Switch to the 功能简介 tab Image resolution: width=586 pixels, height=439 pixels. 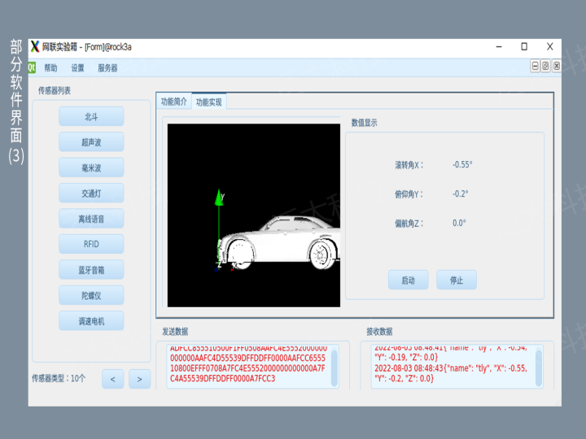point(173,102)
